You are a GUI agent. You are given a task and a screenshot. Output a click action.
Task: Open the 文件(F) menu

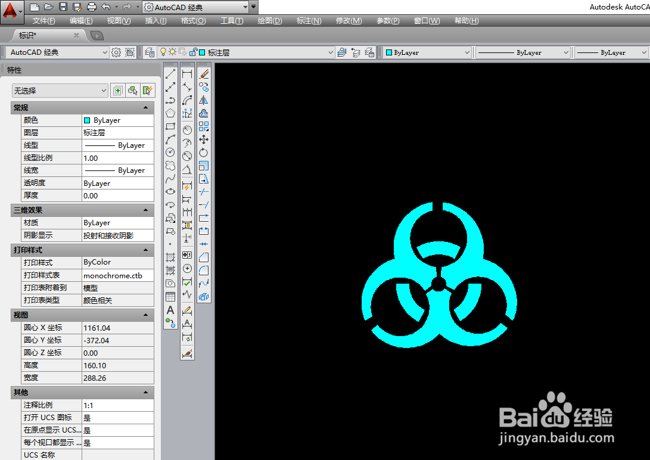coord(44,21)
